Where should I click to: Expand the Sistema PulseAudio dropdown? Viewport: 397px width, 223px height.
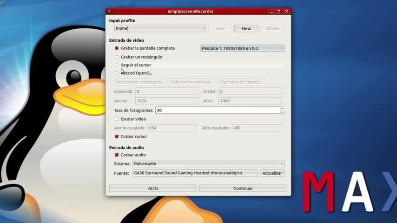click(208, 164)
